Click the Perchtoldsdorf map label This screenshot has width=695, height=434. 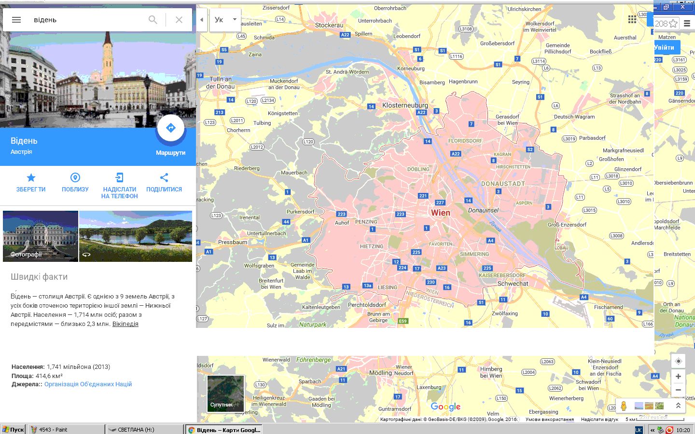(367, 305)
